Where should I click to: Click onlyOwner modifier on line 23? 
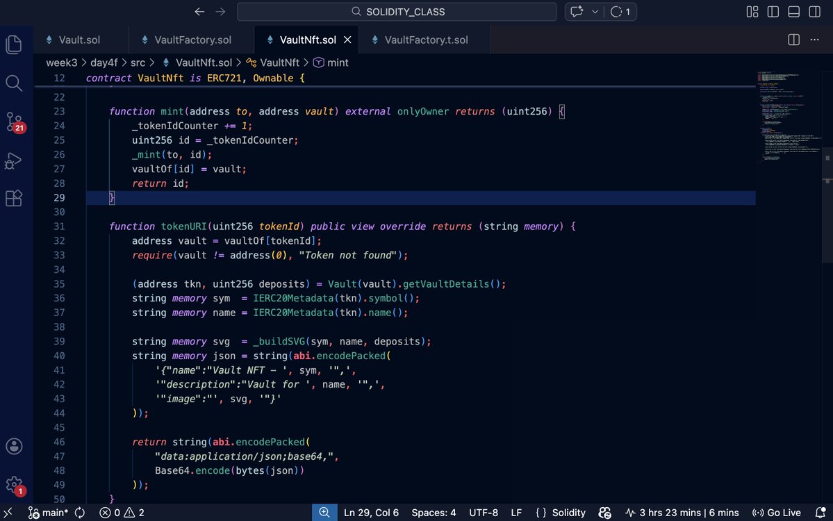(x=423, y=112)
